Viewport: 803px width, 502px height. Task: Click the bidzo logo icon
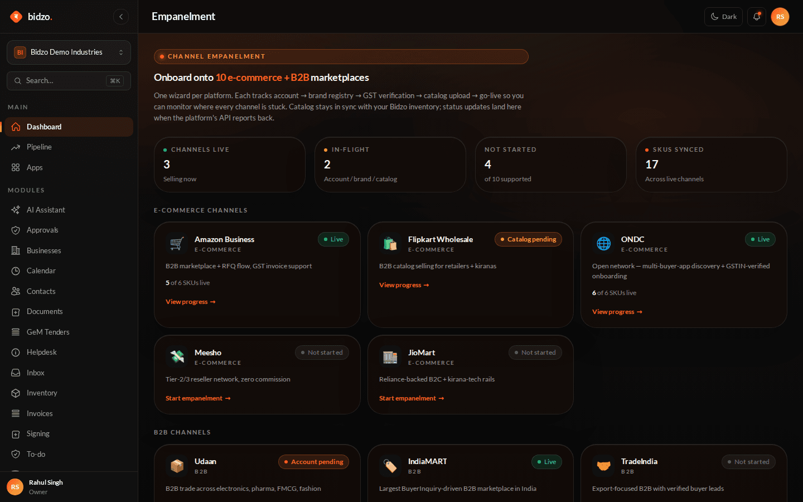click(16, 17)
